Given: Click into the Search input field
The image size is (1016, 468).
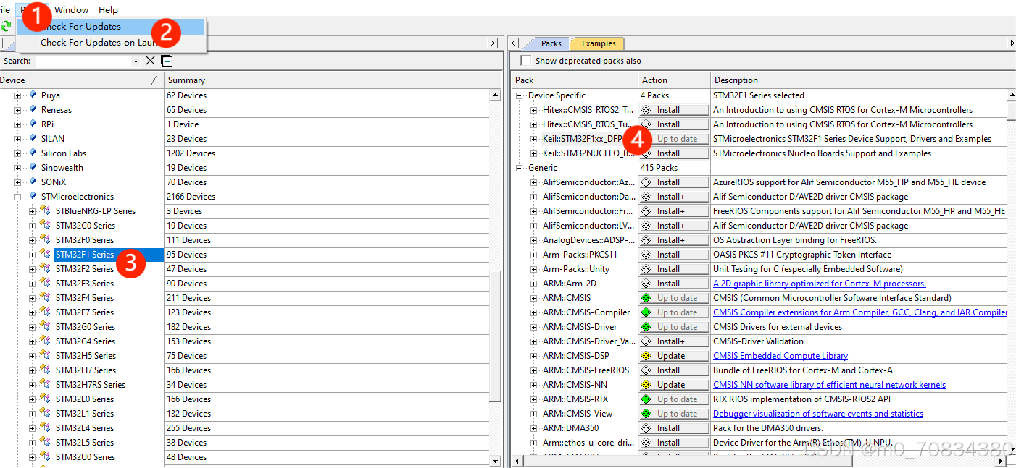Looking at the screenshot, I should pyautogui.click(x=83, y=61).
